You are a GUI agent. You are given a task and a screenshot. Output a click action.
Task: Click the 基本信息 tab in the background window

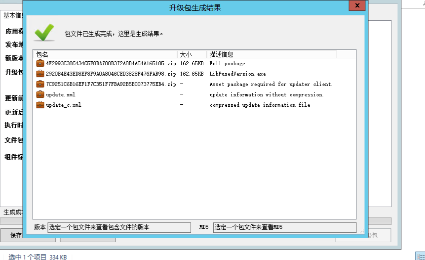tap(12, 15)
